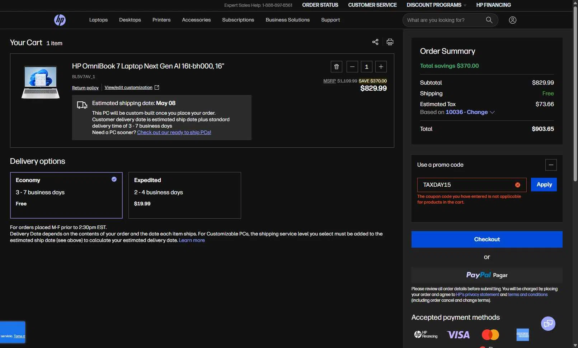Expand the tax zip code Change chevron
The image size is (578, 348).
492,112
